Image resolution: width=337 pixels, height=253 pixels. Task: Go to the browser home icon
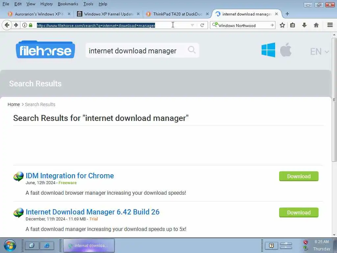coord(316,25)
